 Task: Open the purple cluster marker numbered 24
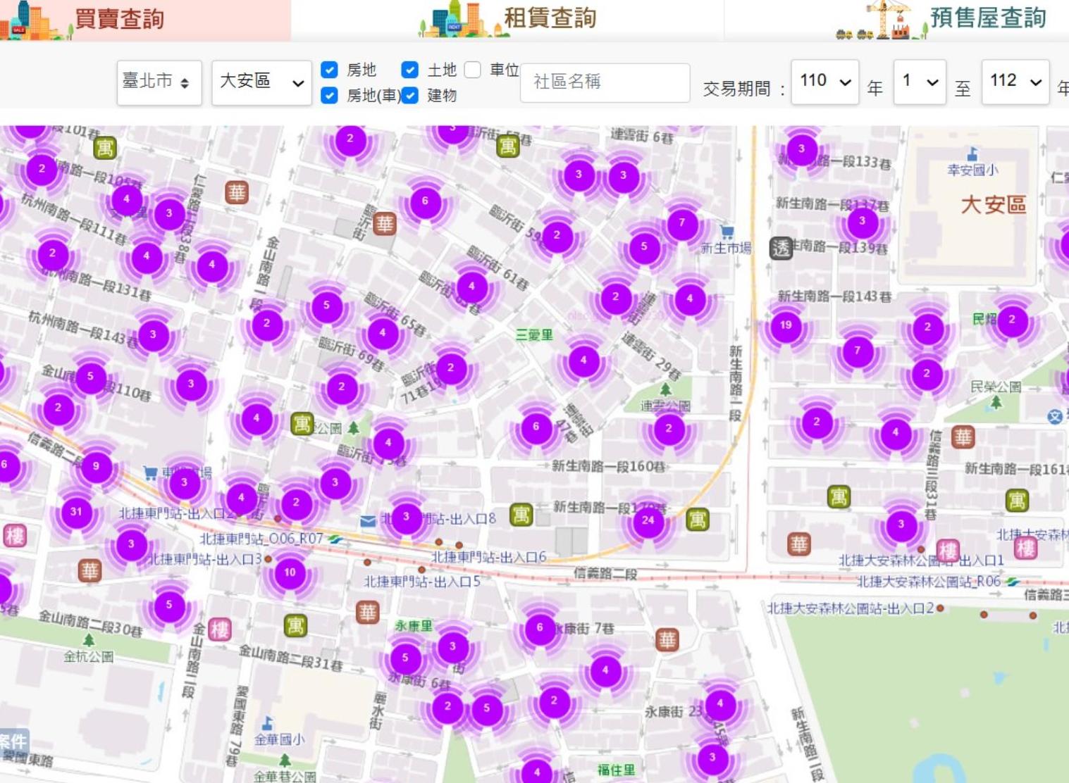pos(648,520)
